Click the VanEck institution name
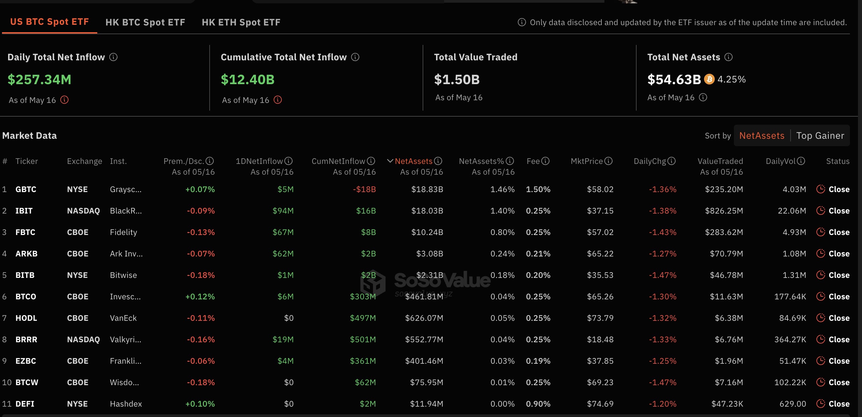This screenshot has height=417, width=862. click(x=123, y=318)
